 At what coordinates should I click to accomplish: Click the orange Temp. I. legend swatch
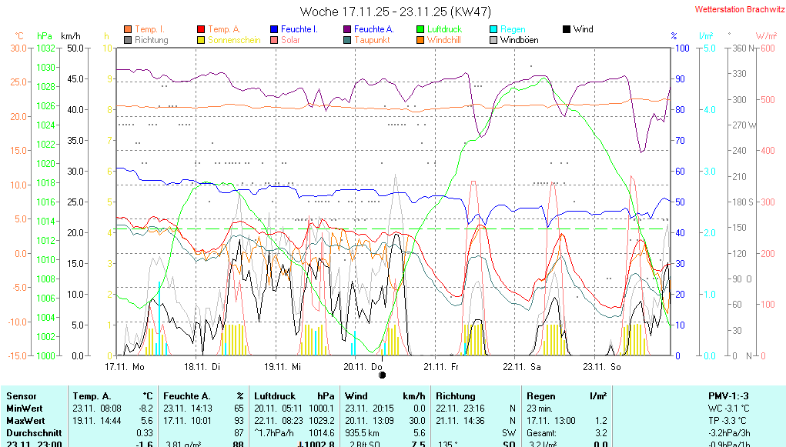128,29
